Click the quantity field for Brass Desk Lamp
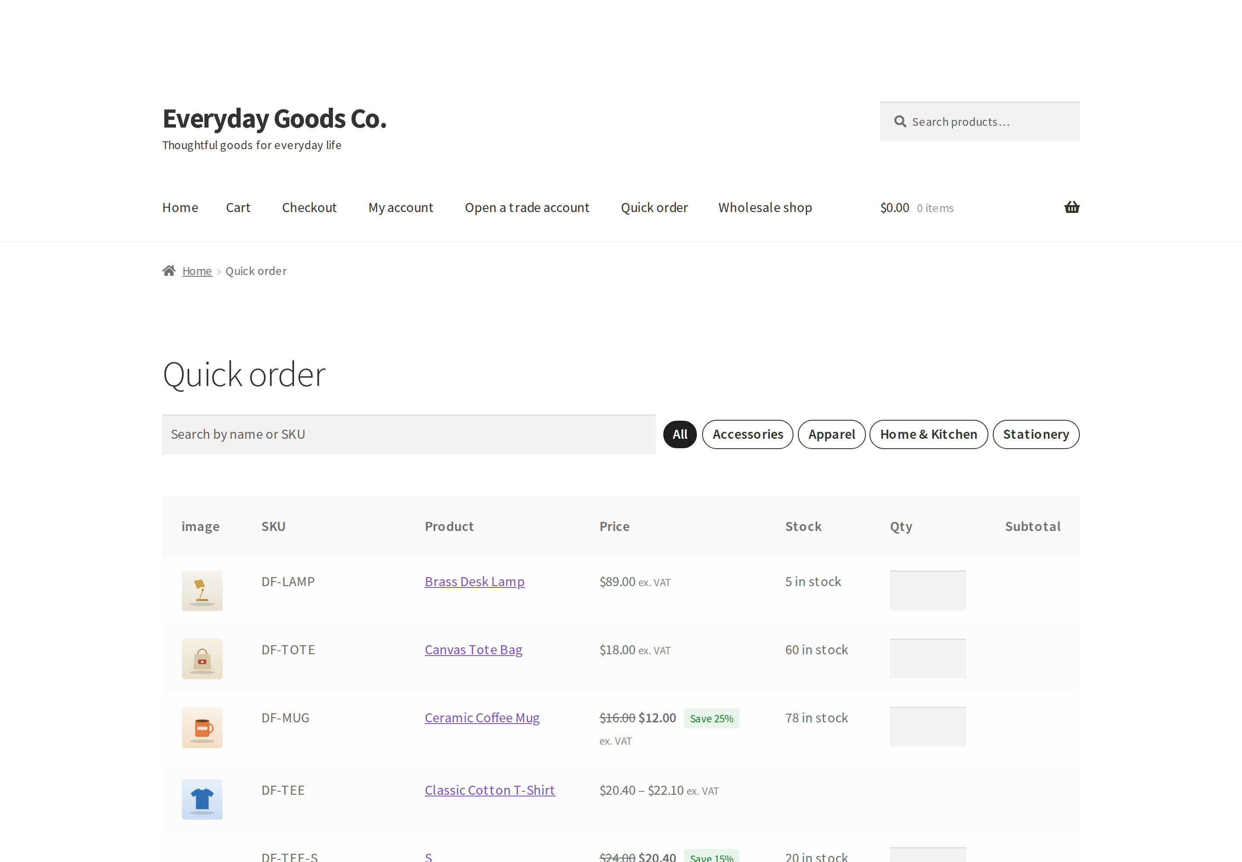This screenshot has width=1242, height=862. click(x=928, y=590)
